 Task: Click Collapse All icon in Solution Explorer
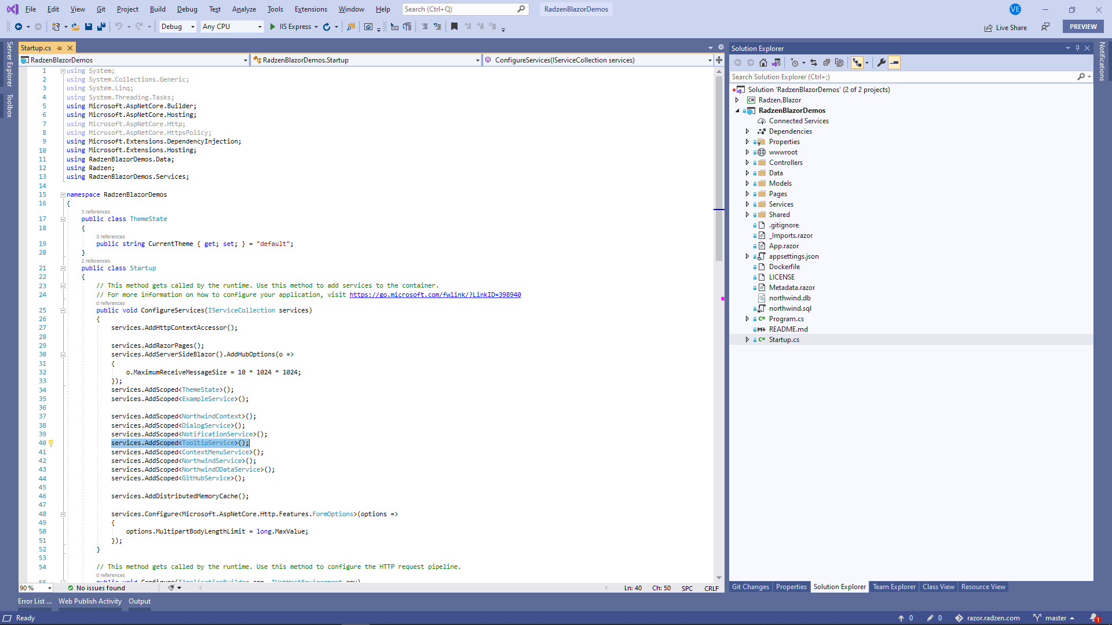(826, 62)
